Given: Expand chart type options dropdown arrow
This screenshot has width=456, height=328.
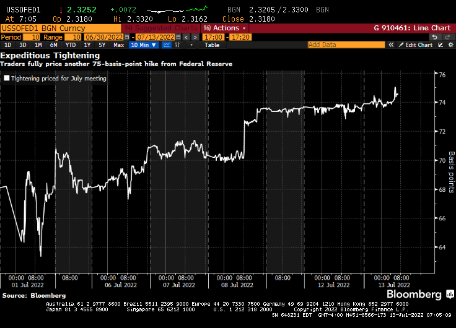Looking at the screenshot, I should pos(191,45).
